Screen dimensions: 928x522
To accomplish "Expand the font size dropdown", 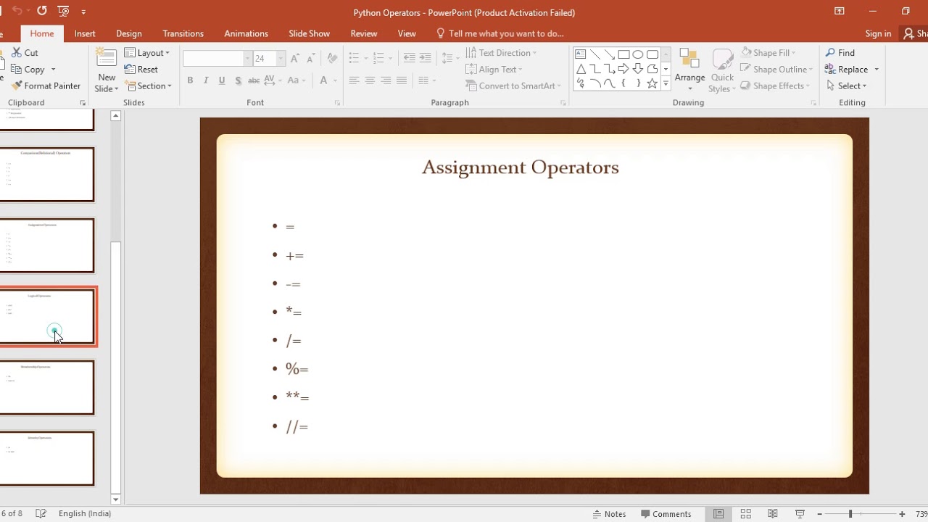I will click(281, 58).
